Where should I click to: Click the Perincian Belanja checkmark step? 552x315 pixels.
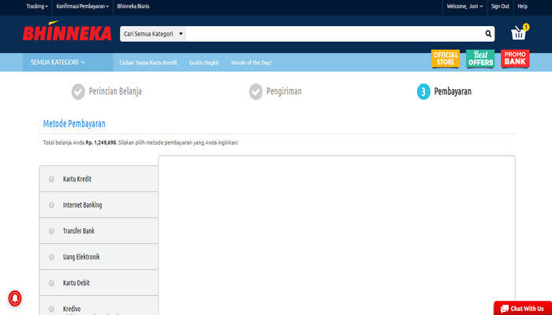tap(78, 91)
